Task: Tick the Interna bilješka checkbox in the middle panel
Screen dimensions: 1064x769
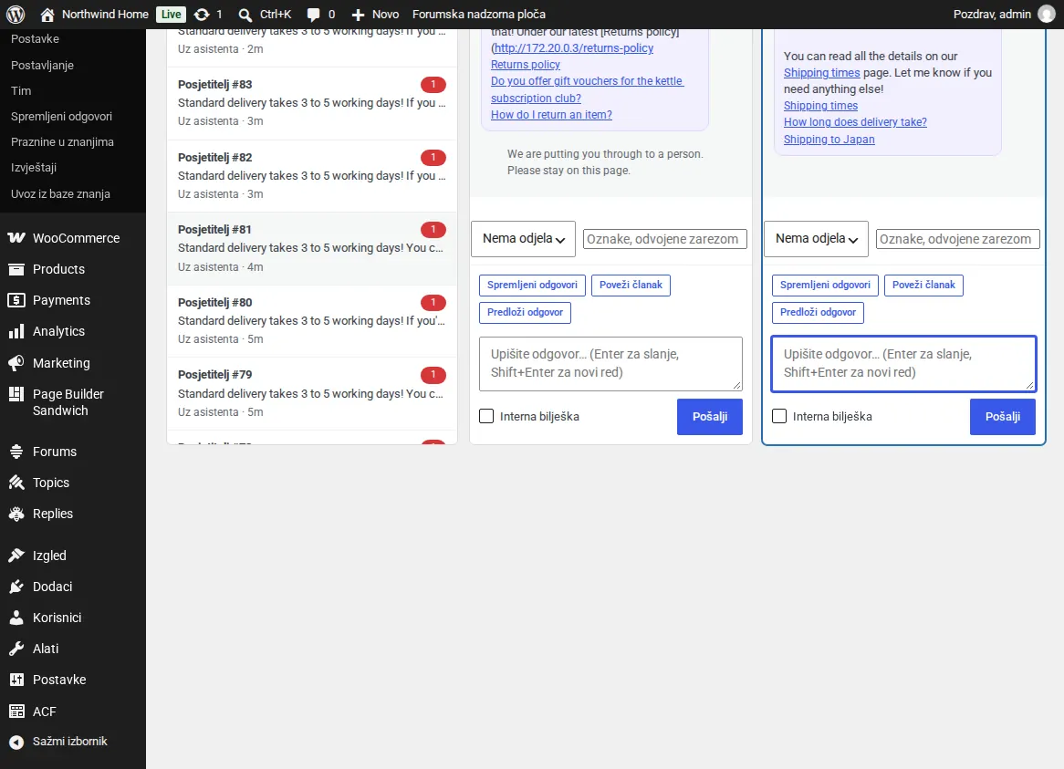Action: pos(486,416)
